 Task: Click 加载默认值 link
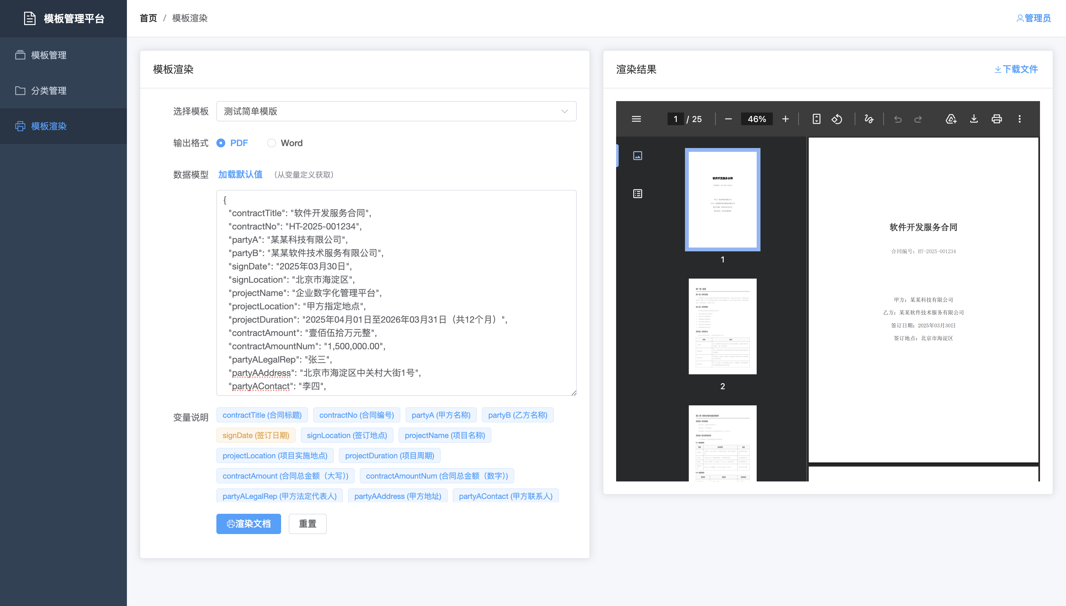point(240,174)
